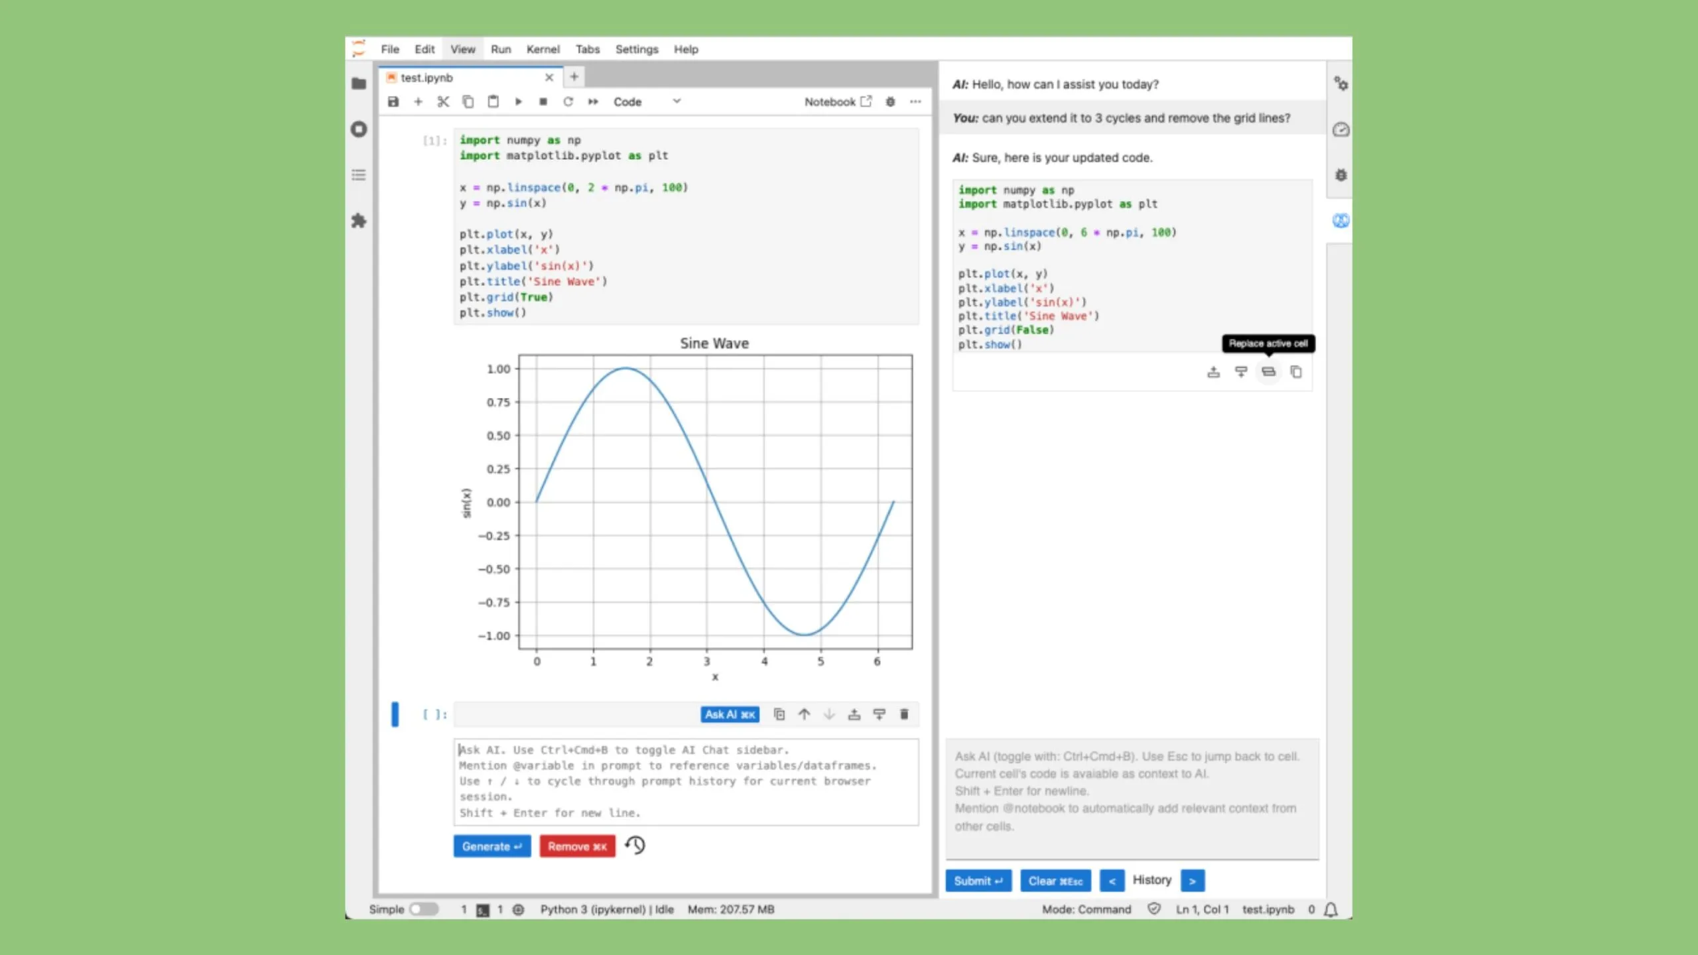Open the running kernels sidebar icon
This screenshot has height=955, width=1698.
359,129
